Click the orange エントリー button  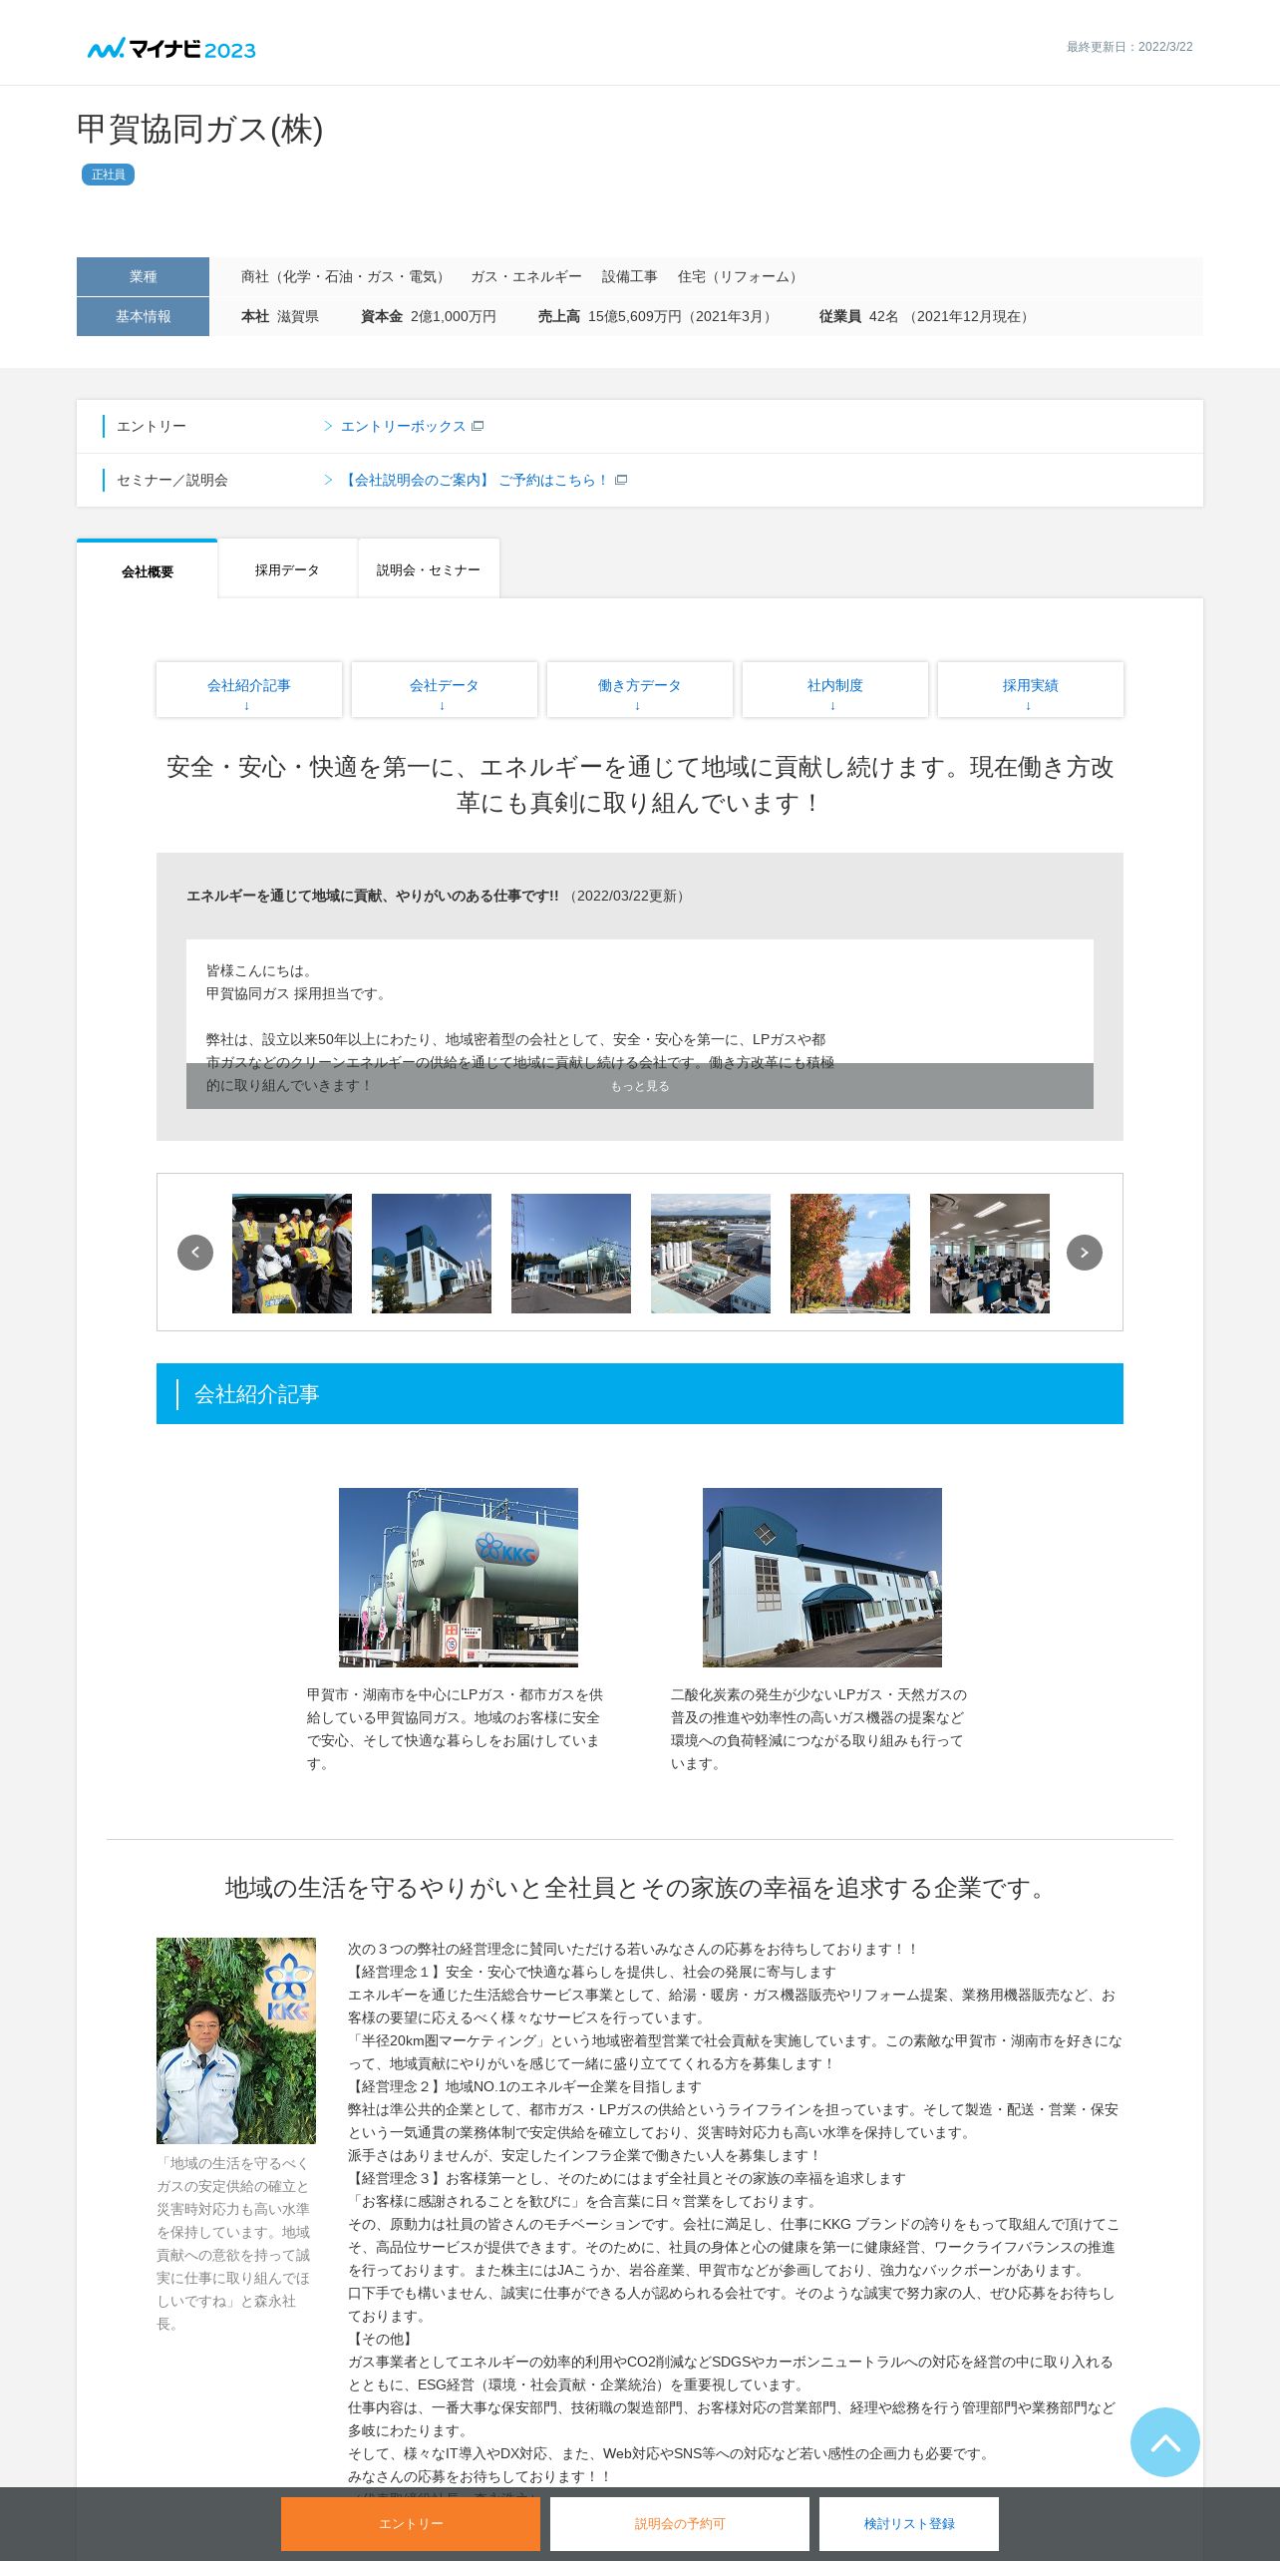point(411,2524)
